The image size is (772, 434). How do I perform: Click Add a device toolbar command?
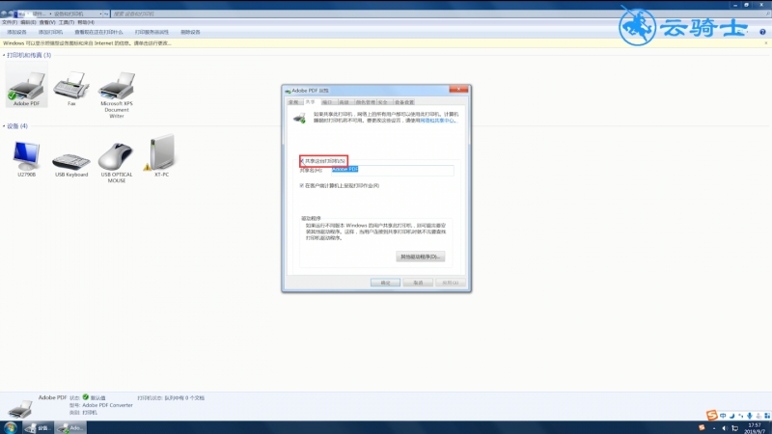(16, 32)
